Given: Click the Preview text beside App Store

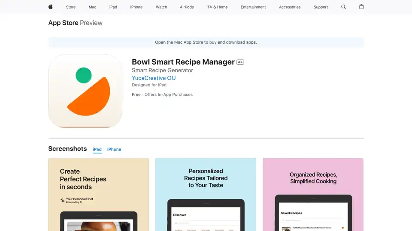Looking at the screenshot, I should 91,23.
